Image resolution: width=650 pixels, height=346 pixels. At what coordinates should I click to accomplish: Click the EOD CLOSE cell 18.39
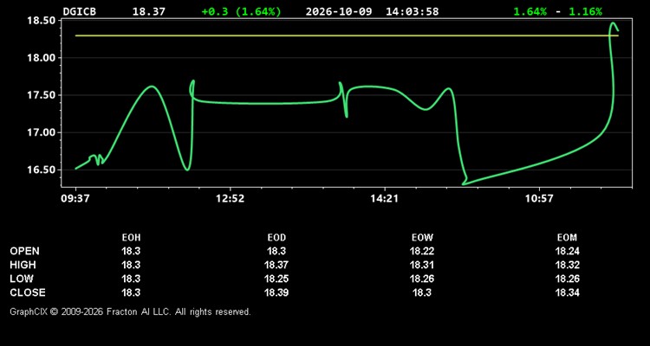(276, 292)
